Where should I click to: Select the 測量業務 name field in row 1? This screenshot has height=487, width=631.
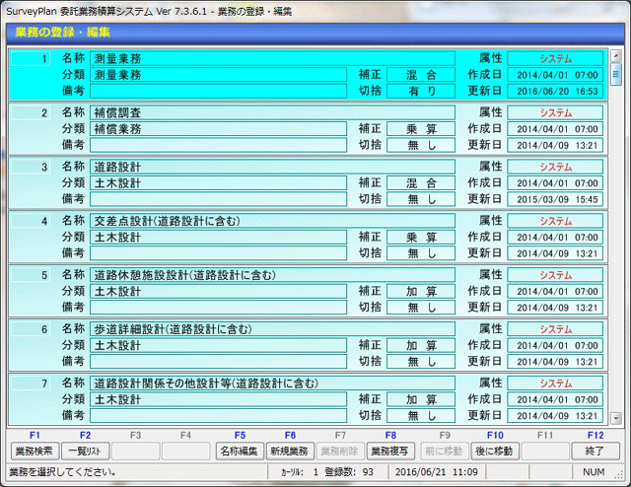(x=272, y=59)
